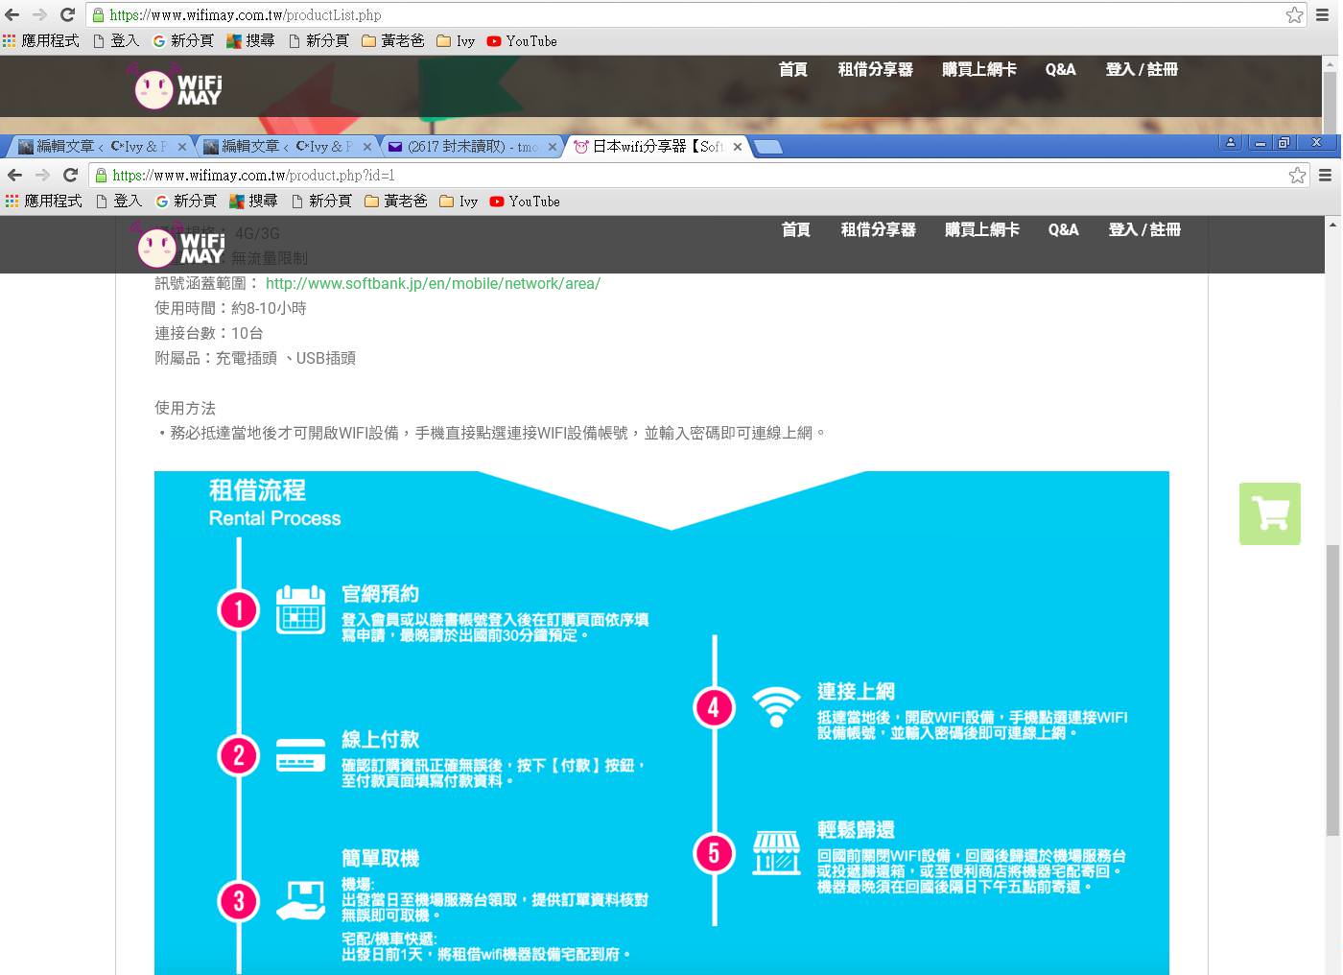Open Chrome menu in front browser window
This screenshot has height=975, width=1343.
tap(1326, 175)
